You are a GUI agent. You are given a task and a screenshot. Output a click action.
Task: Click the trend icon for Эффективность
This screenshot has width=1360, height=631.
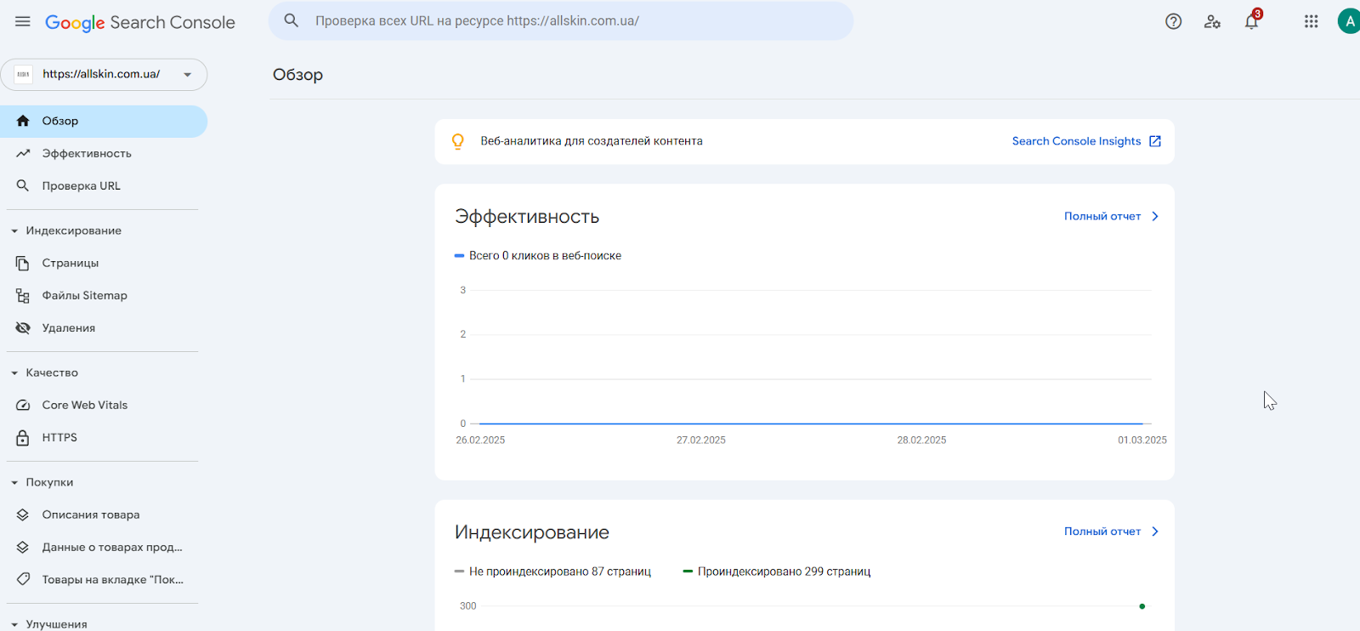pyautogui.click(x=23, y=153)
